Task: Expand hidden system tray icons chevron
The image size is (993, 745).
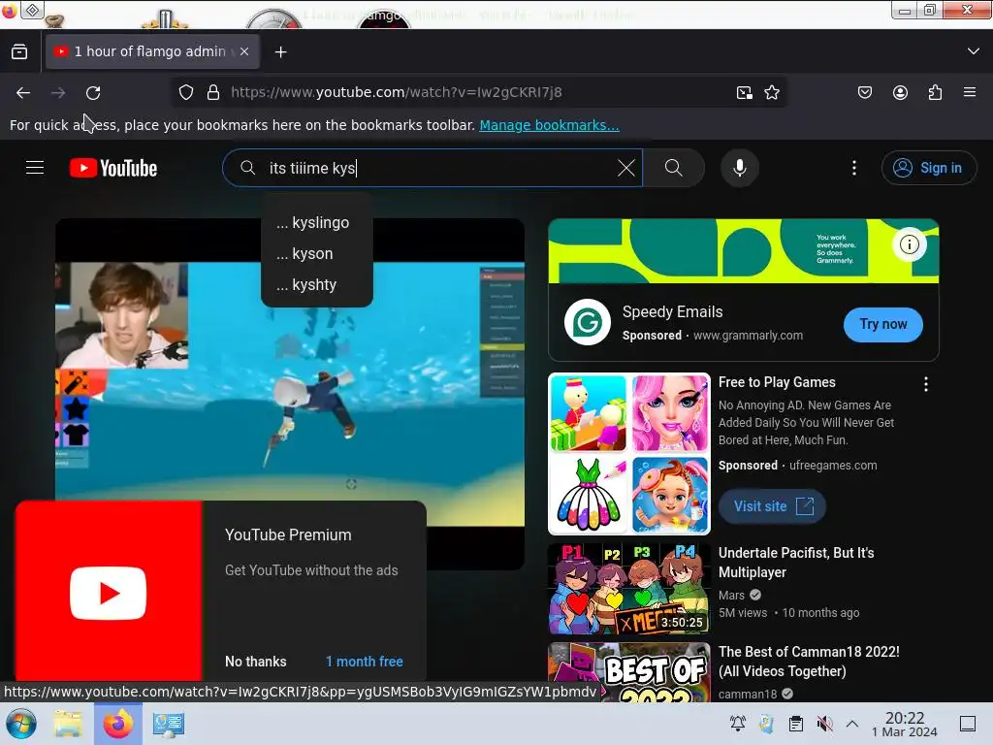Action: [852, 724]
